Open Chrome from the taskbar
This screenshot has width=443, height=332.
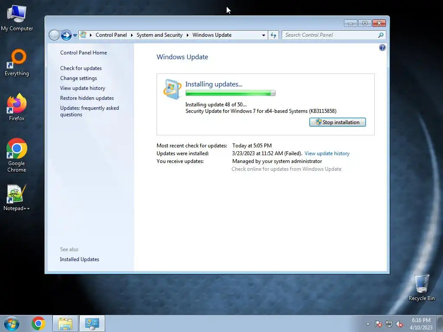tap(39, 323)
